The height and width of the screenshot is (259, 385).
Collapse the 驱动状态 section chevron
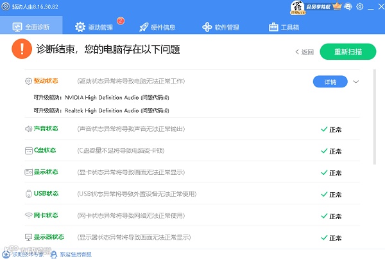(356, 82)
